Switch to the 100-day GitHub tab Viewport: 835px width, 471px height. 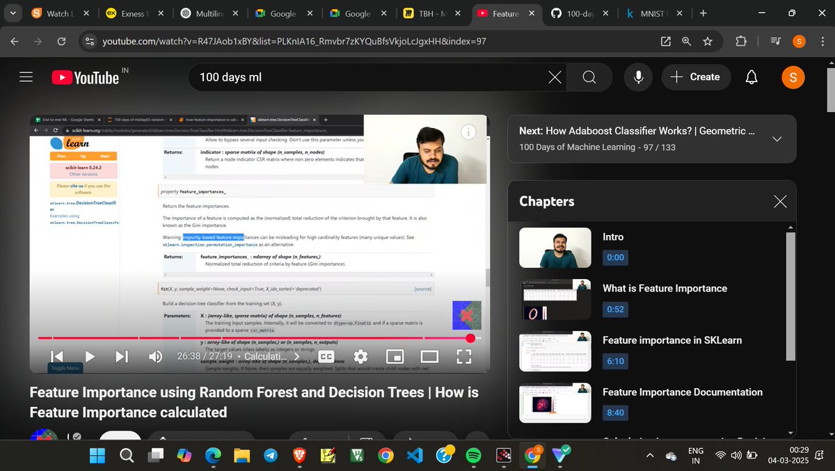[579, 13]
